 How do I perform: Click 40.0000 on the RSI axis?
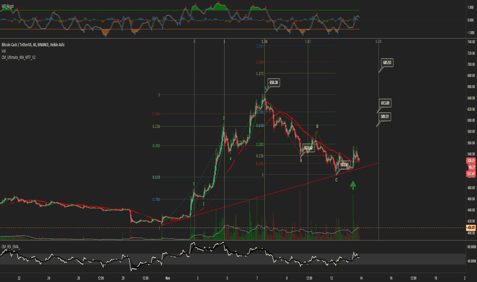(x=471, y=261)
